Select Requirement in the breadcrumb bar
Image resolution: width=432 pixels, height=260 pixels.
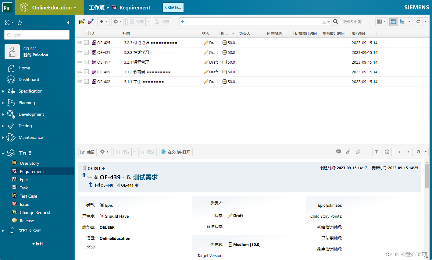tap(134, 7)
